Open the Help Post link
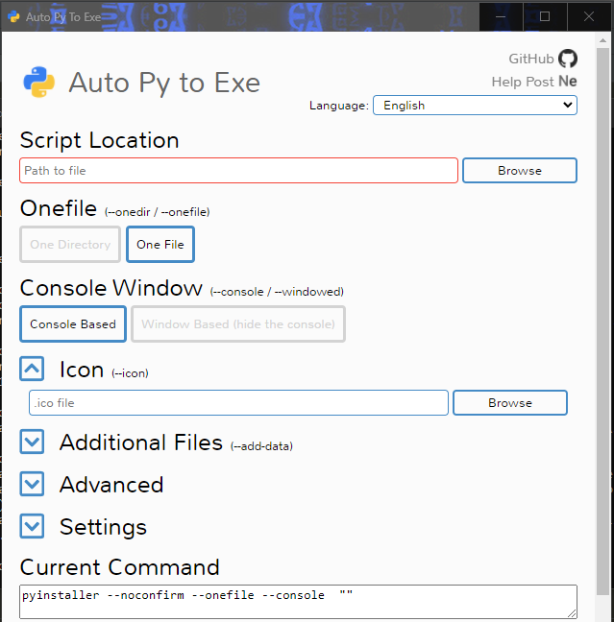The height and width of the screenshot is (622, 614). point(523,82)
